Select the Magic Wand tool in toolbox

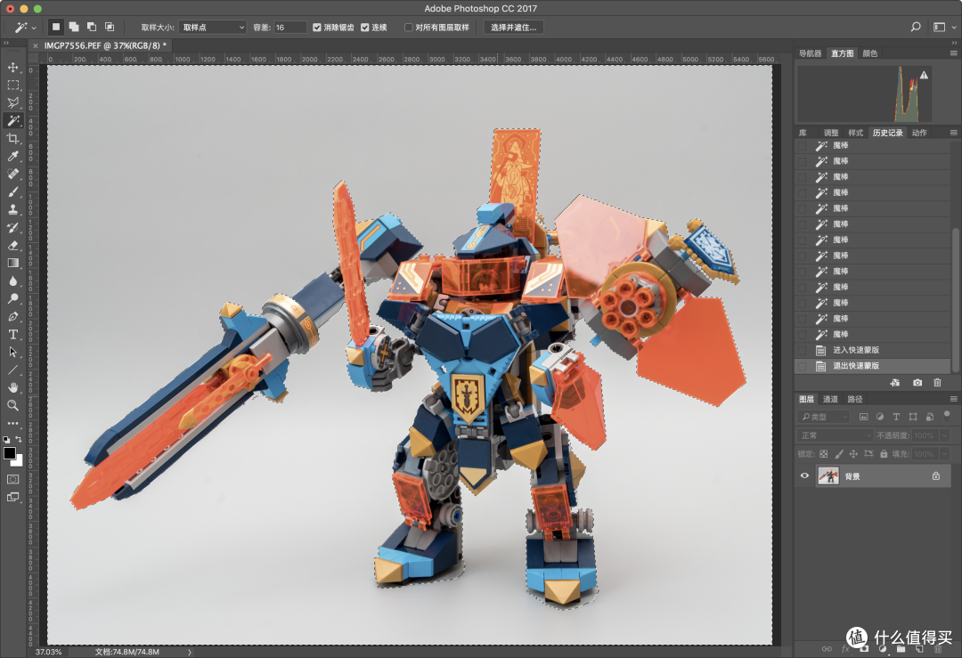pos(12,120)
